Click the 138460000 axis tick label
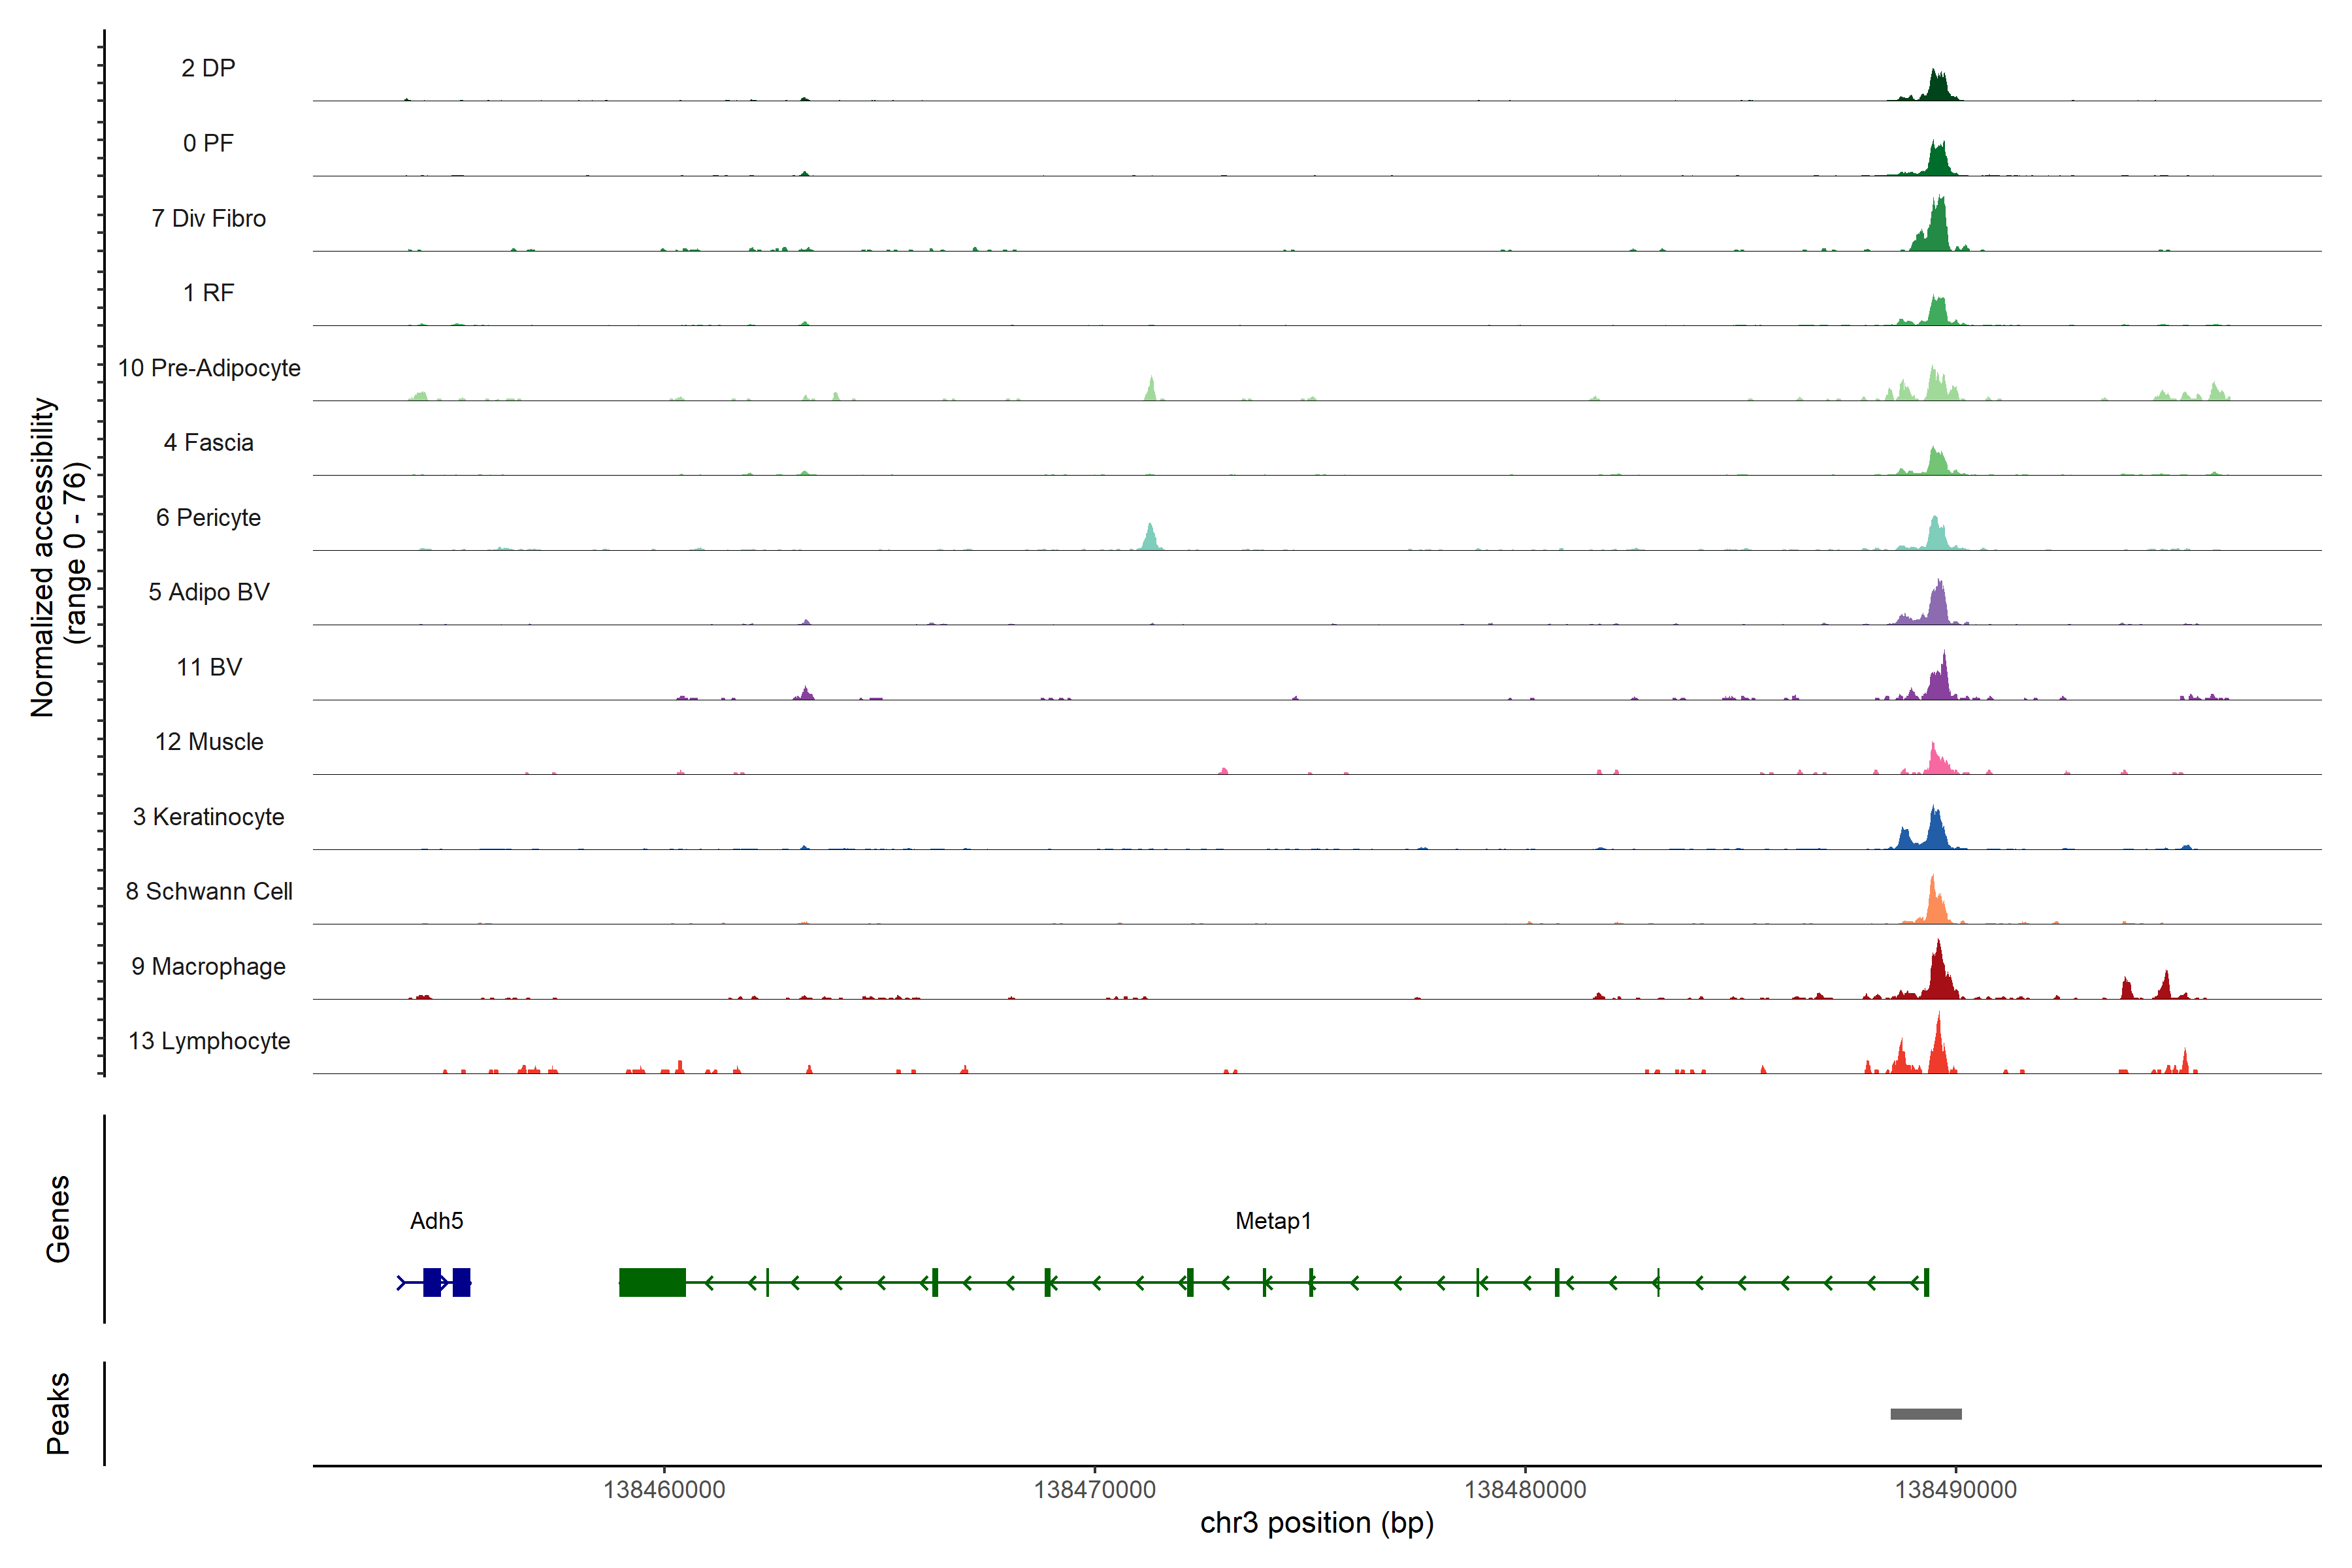The image size is (2352, 1568). pyautogui.click(x=664, y=1490)
